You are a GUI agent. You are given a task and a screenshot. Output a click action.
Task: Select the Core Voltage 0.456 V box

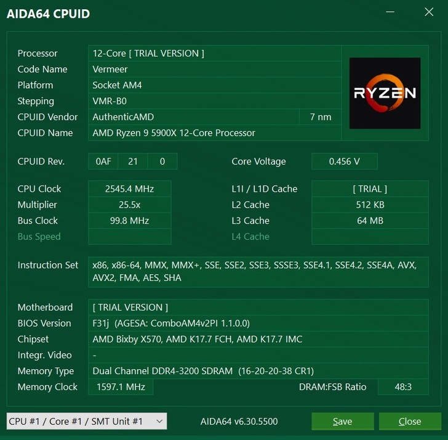coord(344,161)
